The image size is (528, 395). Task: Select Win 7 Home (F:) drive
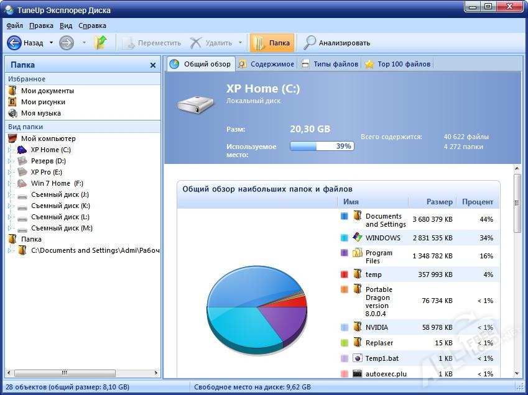[57, 183]
